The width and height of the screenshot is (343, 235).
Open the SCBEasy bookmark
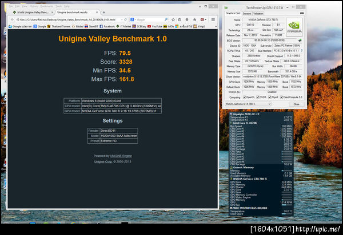139,26
